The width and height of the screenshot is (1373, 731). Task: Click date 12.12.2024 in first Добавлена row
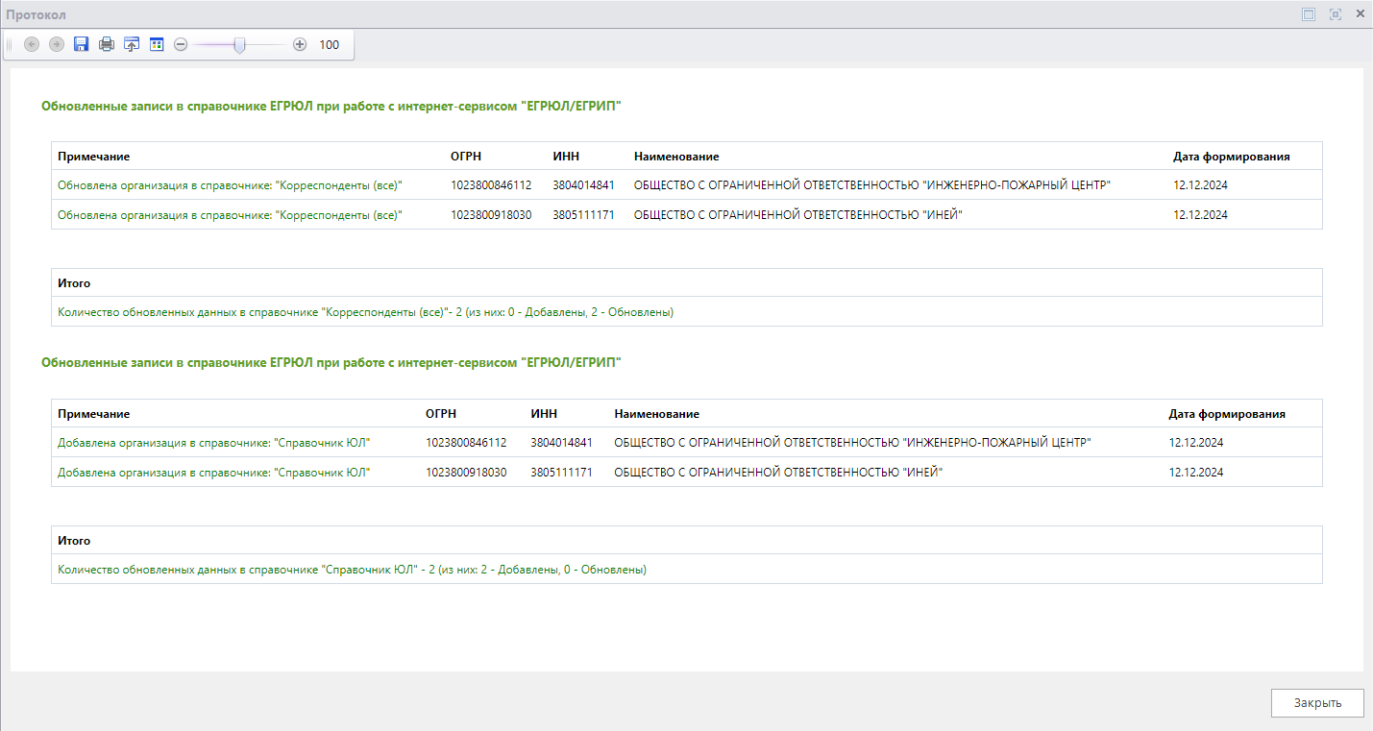click(1196, 443)
